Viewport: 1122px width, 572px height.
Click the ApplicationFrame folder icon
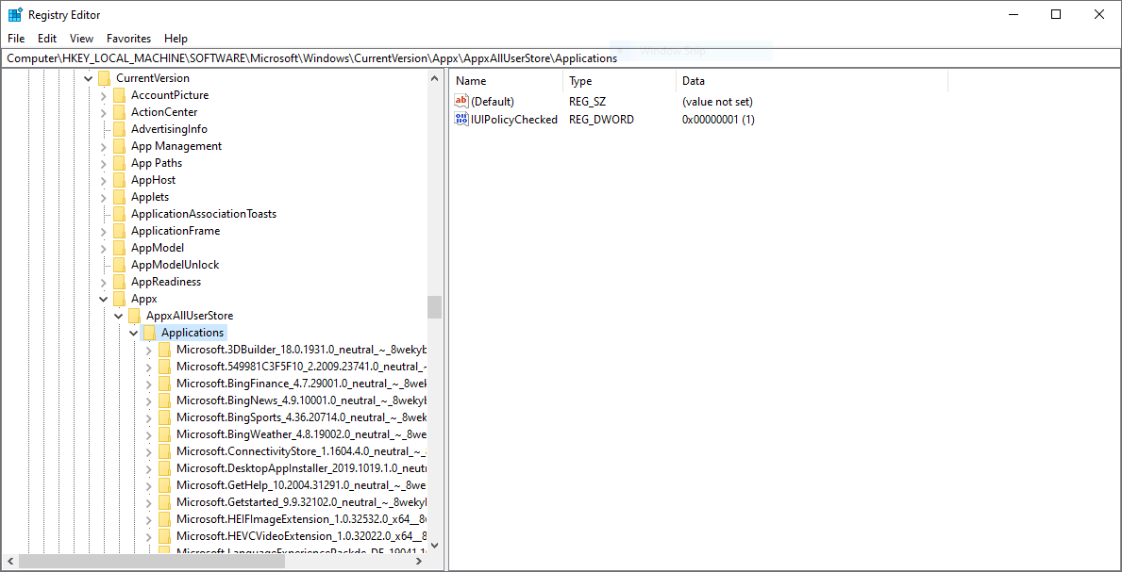[120, 230]
